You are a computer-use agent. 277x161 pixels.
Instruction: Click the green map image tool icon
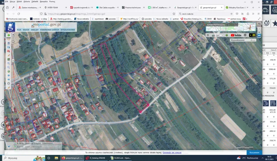pyautogui.click(x=8, y=59)
